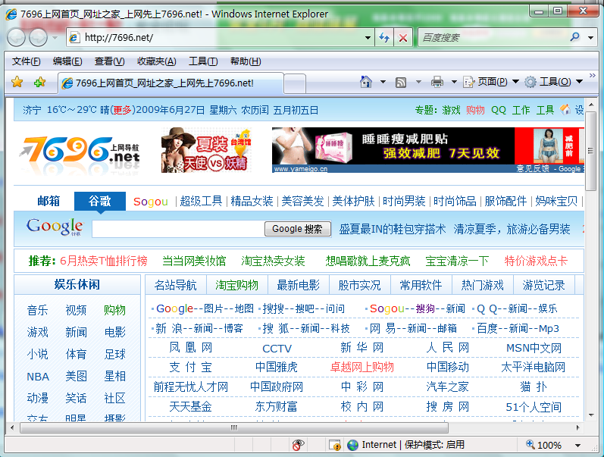Click the security status icon beside Internet zone
This screenshot has height=457, width=604.
335,445
